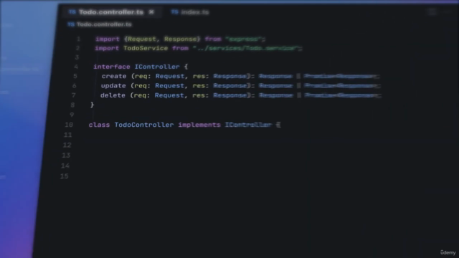The image size is (459, 258).
Task: Click line number 4 in the gutter
Action: [76, 67]
